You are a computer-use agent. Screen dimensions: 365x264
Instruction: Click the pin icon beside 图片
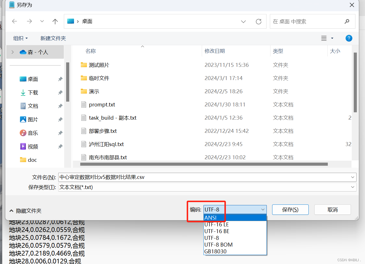(60, 119)
